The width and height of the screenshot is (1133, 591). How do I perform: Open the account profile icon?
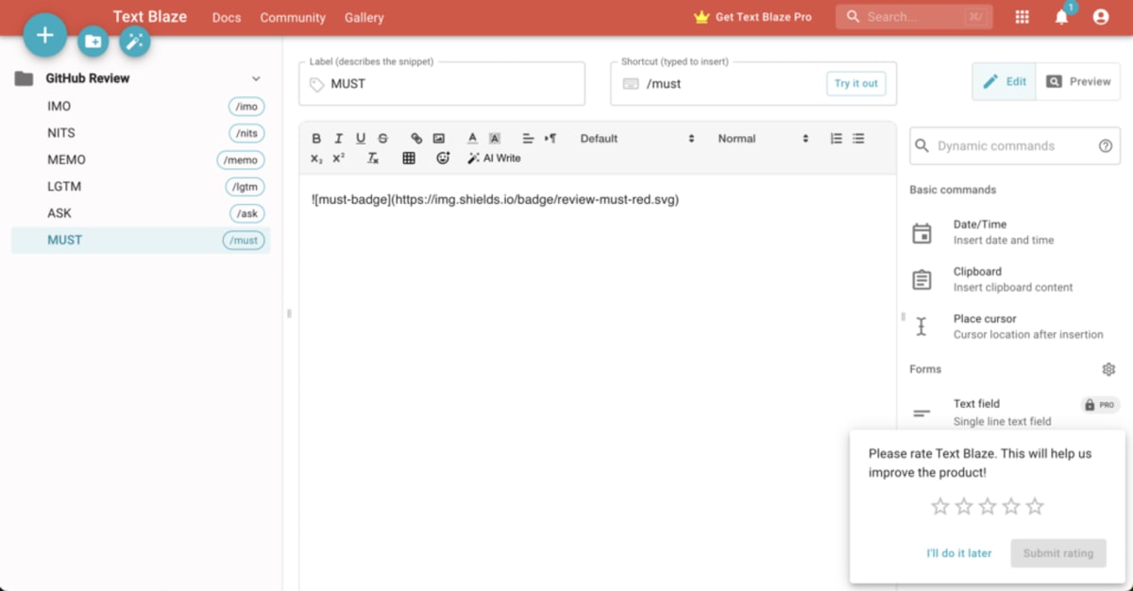pos(1100,17)
